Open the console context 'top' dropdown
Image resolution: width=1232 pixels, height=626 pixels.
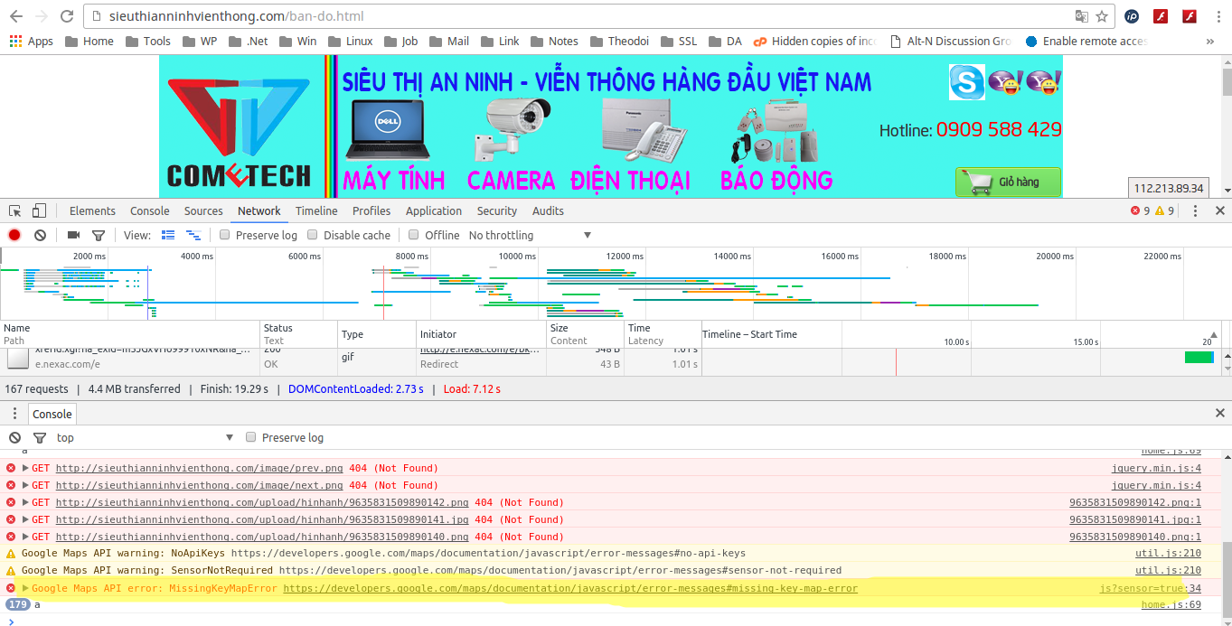(x=145, y=437)
